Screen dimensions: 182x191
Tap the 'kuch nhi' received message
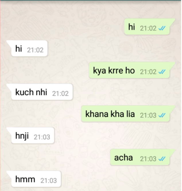(x=42, y=92)
